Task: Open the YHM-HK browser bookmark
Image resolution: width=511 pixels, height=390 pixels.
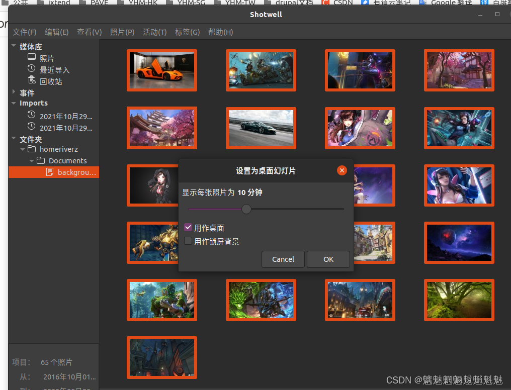Action: [137, 3]
